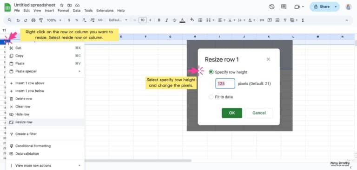Collapse the toolbar with chevron

(347, 20)
